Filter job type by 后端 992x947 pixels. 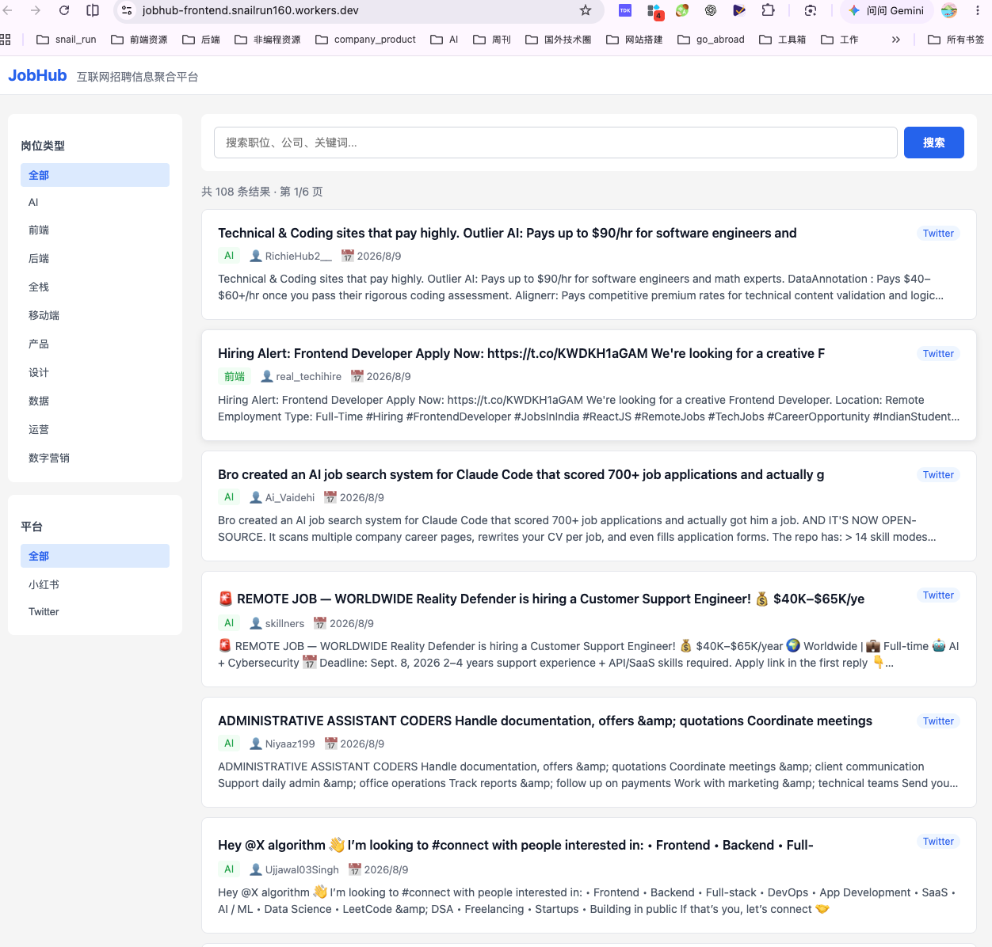(x=95, y=259)
